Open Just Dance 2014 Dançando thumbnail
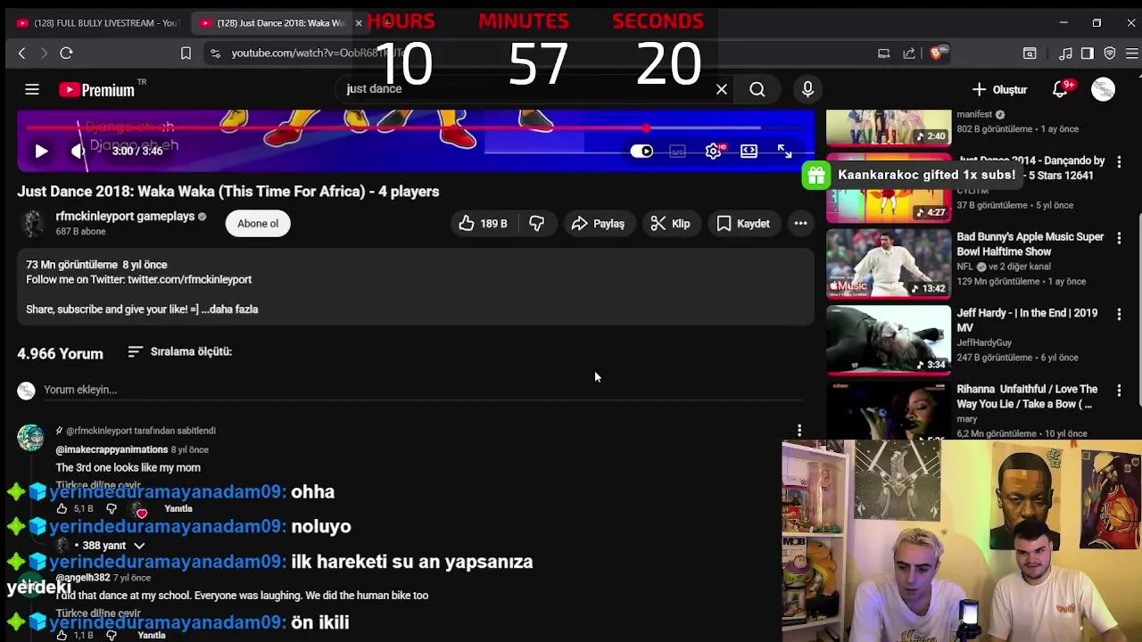 click(889, 187)
